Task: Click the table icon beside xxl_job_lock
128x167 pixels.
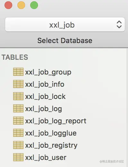Action: 18,96
